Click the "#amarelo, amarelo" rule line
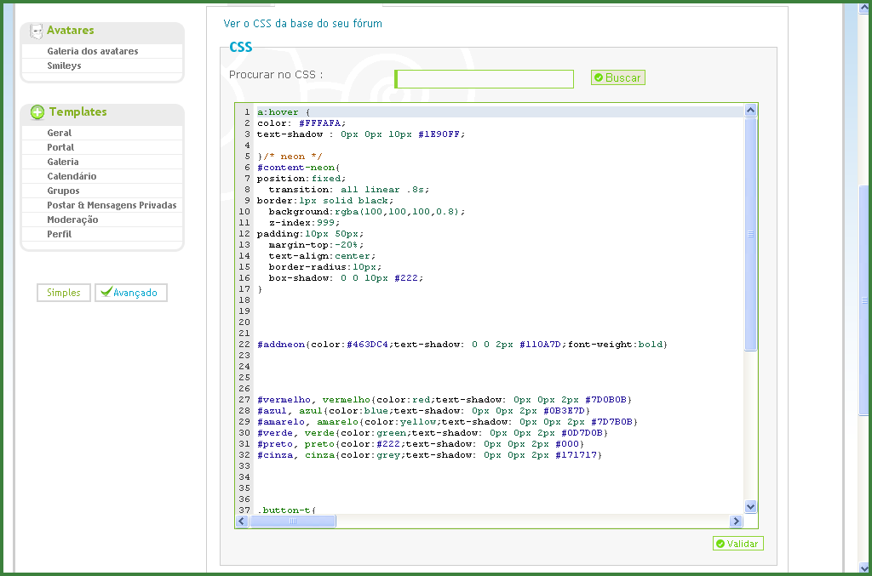Image resolution: width=872 pixels, height=576 pixels. pos(447,422)
